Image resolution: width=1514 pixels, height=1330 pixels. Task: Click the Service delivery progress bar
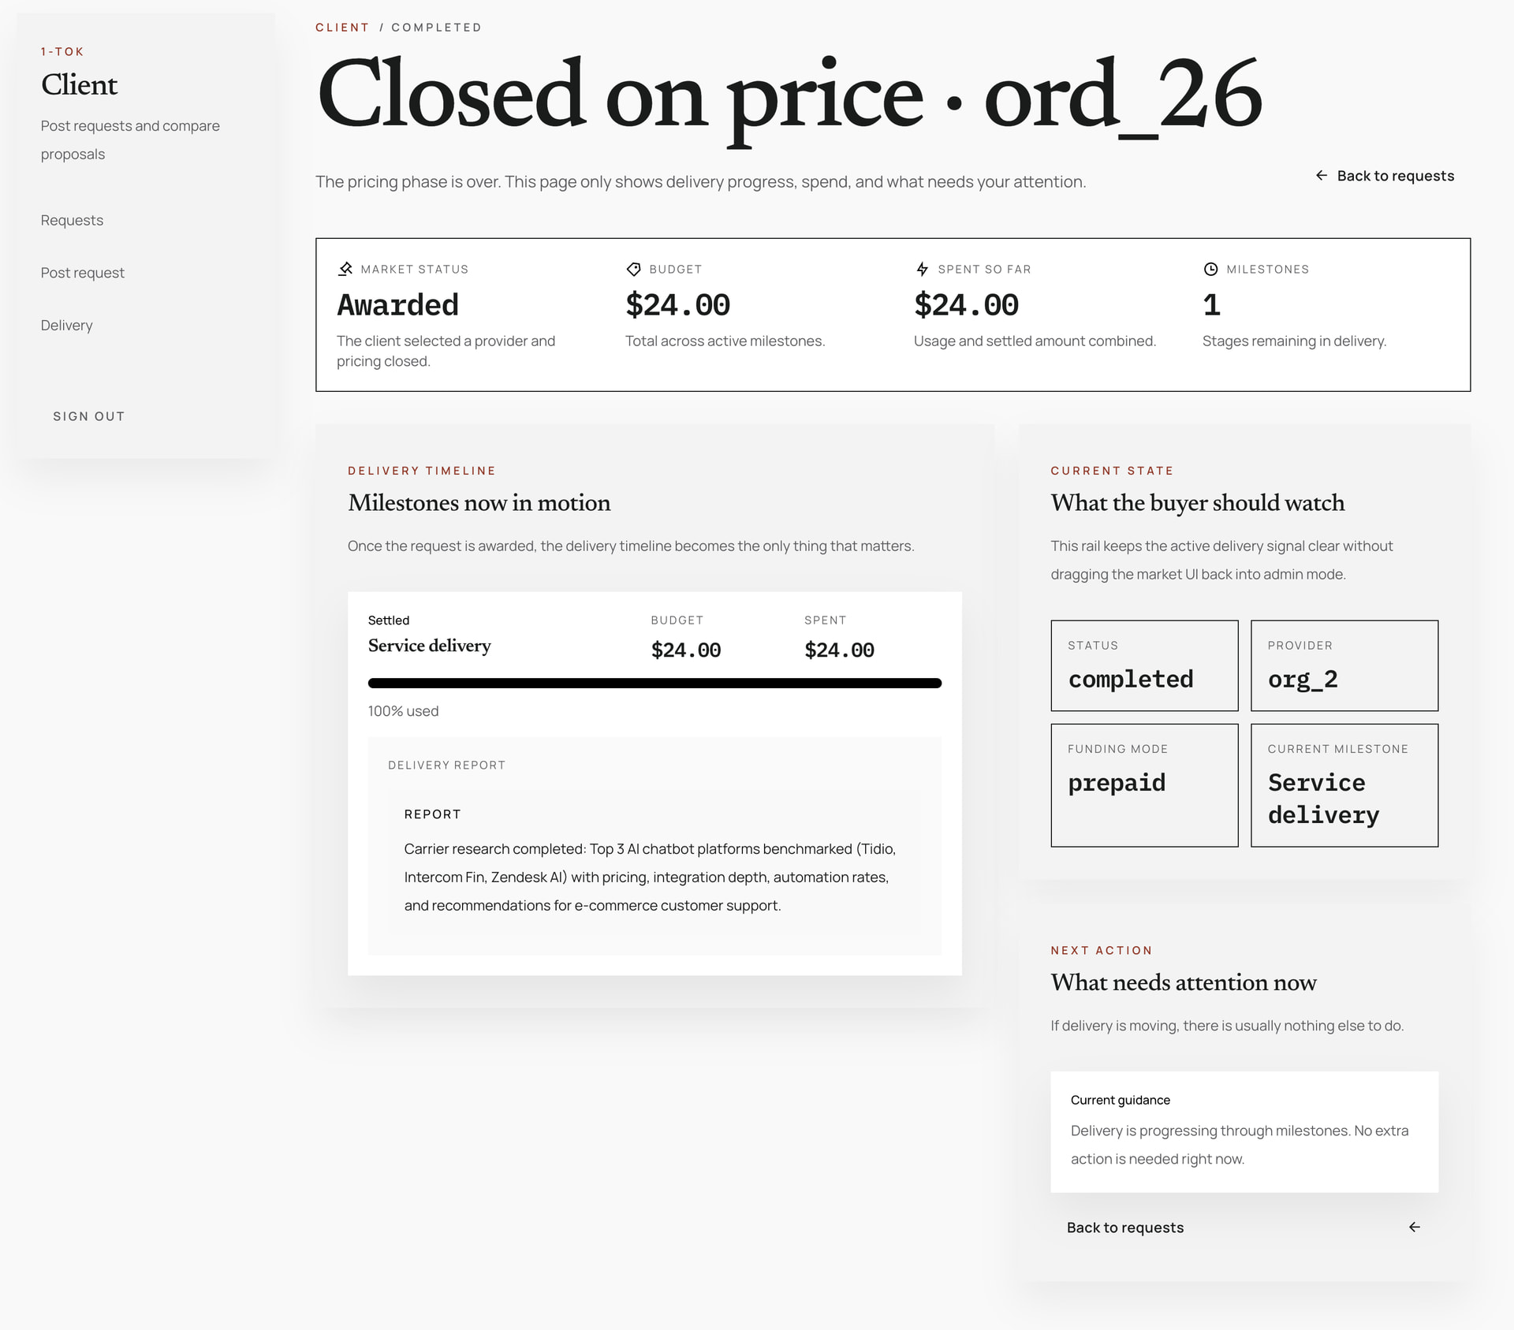click(x=654, y=684)
